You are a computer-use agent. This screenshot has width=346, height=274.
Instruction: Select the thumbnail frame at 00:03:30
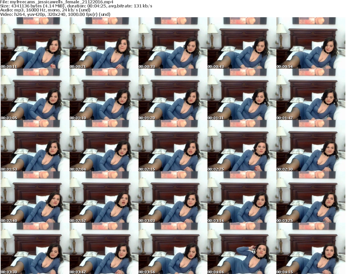(35, 248)
